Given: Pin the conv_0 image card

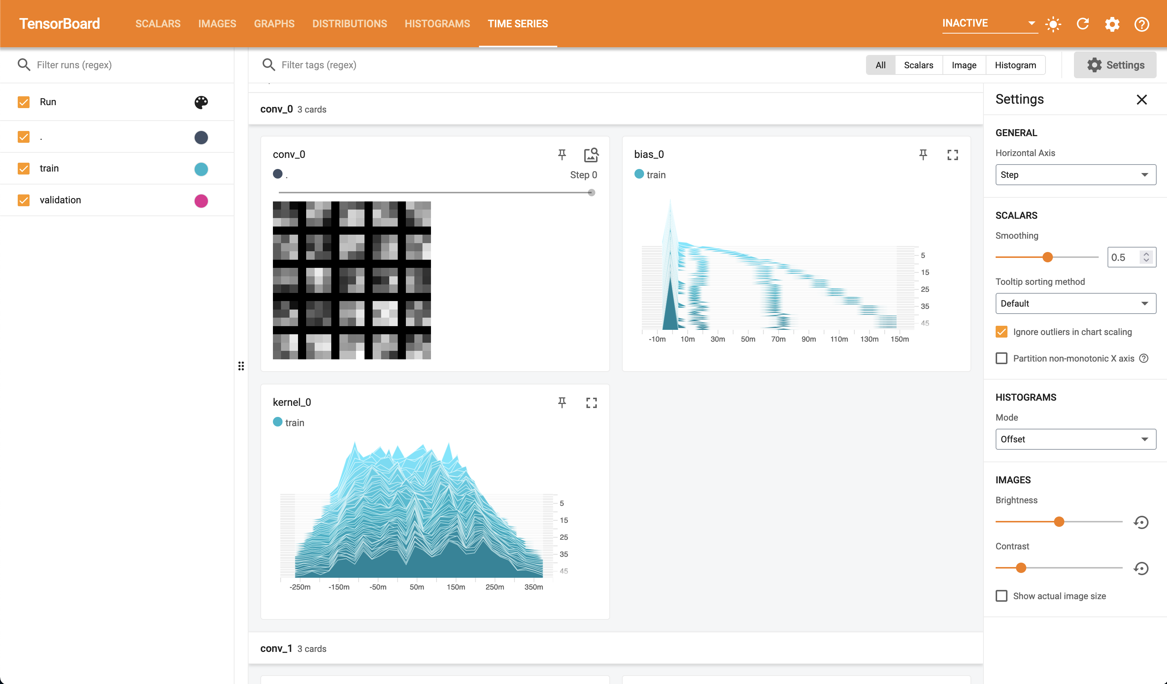Looking at the screenshot, I should [x=562, y=155].
